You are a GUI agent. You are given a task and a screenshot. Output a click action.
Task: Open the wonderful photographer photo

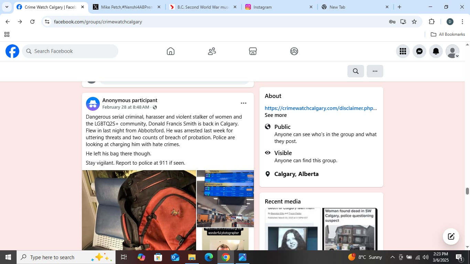[225, 239]
